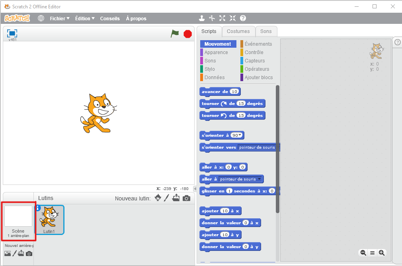Select the Scène backdrop thumbnail
The image size is (402, 266).
click(18, 217)
